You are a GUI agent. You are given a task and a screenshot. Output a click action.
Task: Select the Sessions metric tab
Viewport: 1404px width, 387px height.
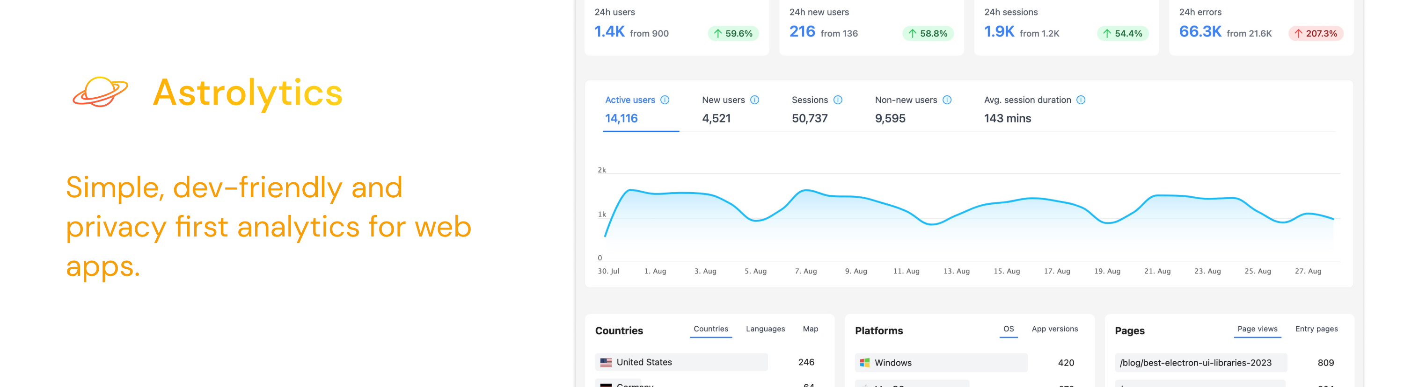coord(817,109)
